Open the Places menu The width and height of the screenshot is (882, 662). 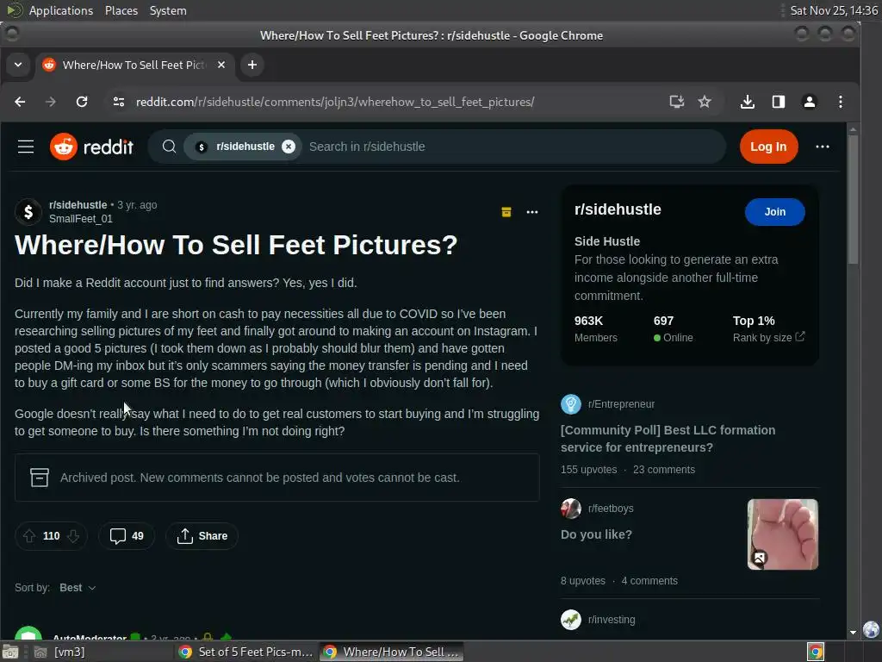(x=121, y=10)
